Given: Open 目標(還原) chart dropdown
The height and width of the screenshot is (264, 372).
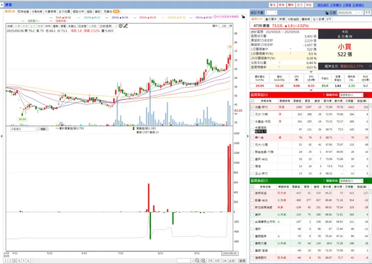Looking at the screenshot, I should pos(108,26).
